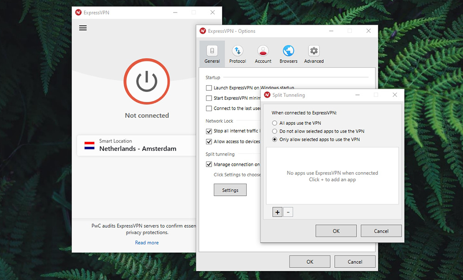Open the Browsers settings icon

click(288, 53)
